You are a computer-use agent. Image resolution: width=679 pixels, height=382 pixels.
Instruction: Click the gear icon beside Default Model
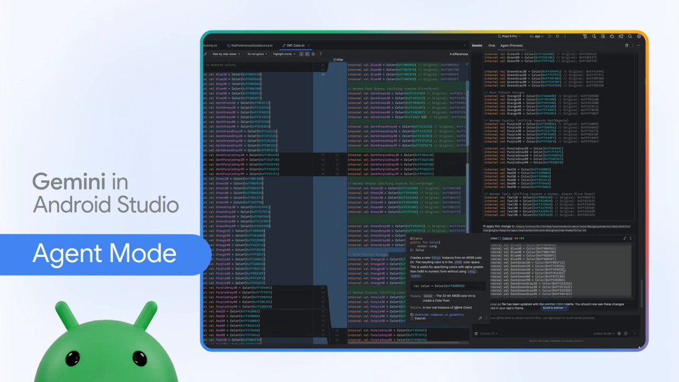(x=619, y=333)
